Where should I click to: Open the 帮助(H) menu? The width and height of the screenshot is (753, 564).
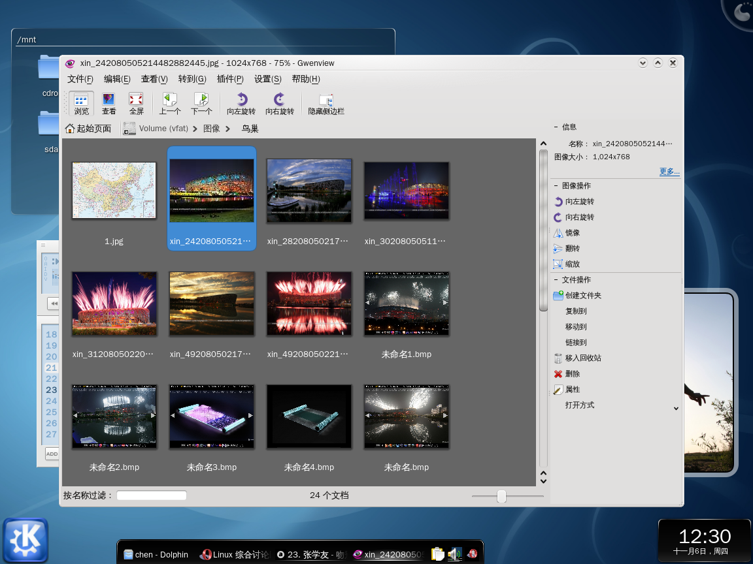(x=306, y=79)
